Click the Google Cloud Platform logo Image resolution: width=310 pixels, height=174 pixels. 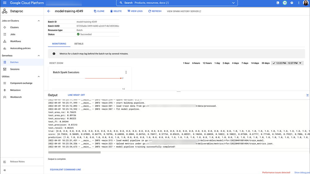[27, 3]
